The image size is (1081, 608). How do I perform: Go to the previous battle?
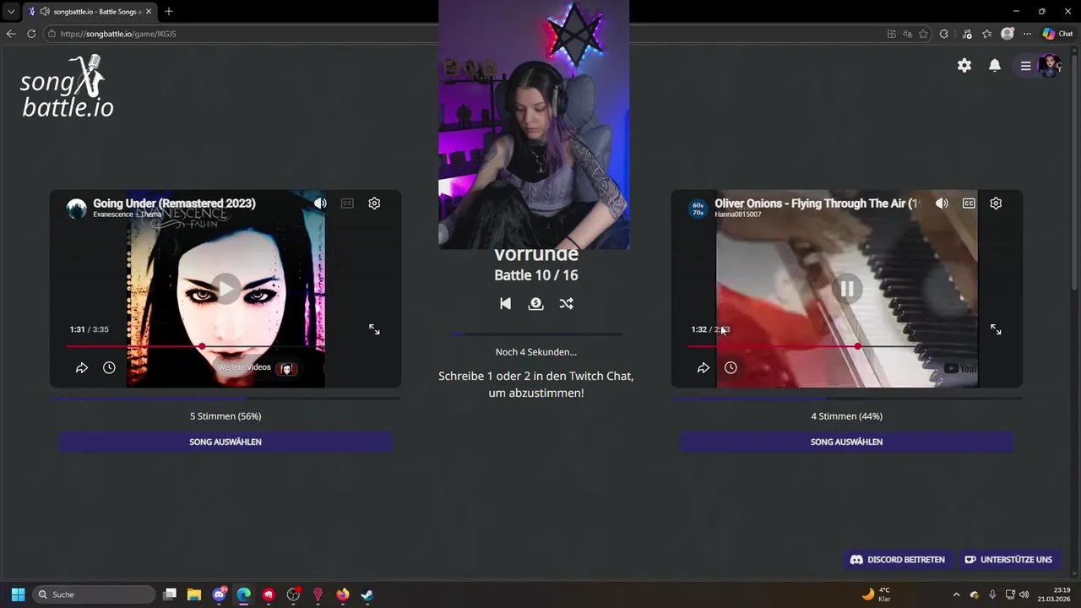[505, 303]
